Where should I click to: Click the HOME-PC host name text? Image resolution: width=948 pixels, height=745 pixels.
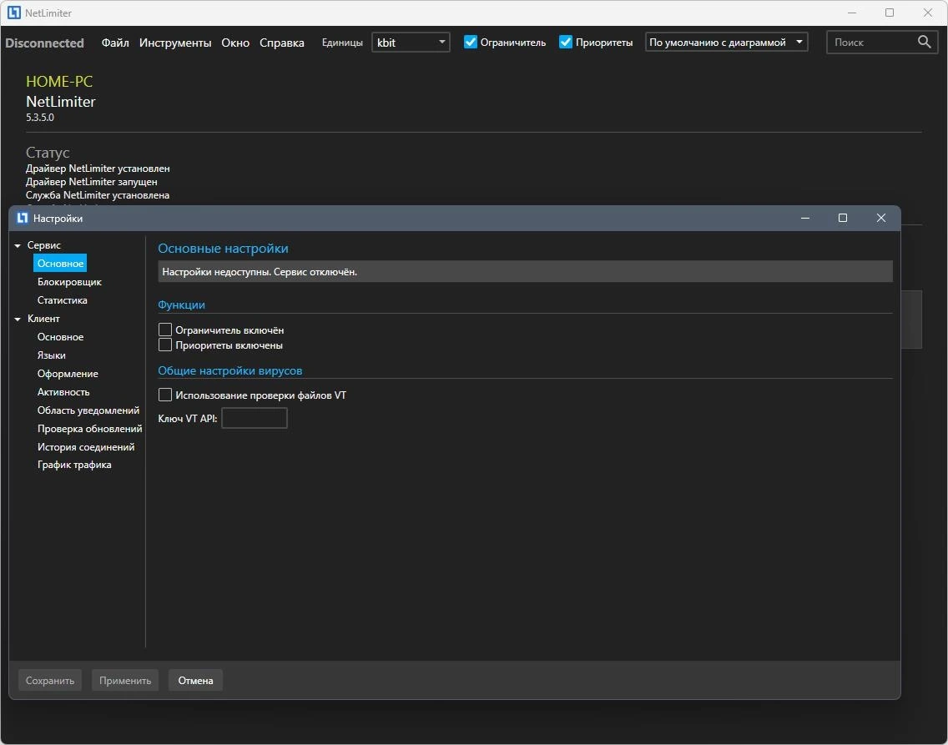coord(59,82)
